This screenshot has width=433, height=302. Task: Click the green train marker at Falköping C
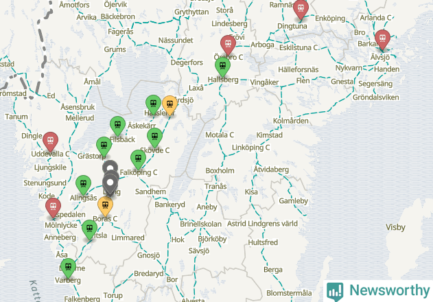[x=138, y=159]
